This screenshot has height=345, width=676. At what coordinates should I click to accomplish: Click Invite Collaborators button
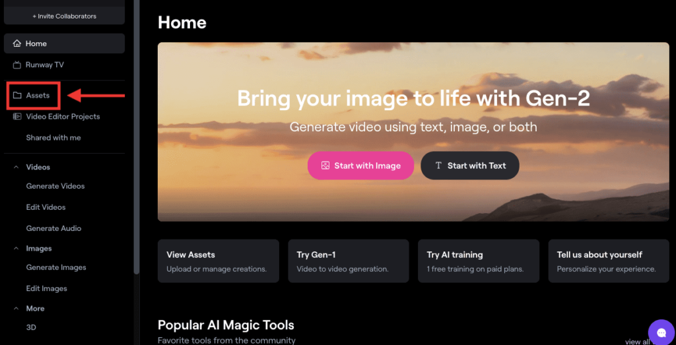64,16
